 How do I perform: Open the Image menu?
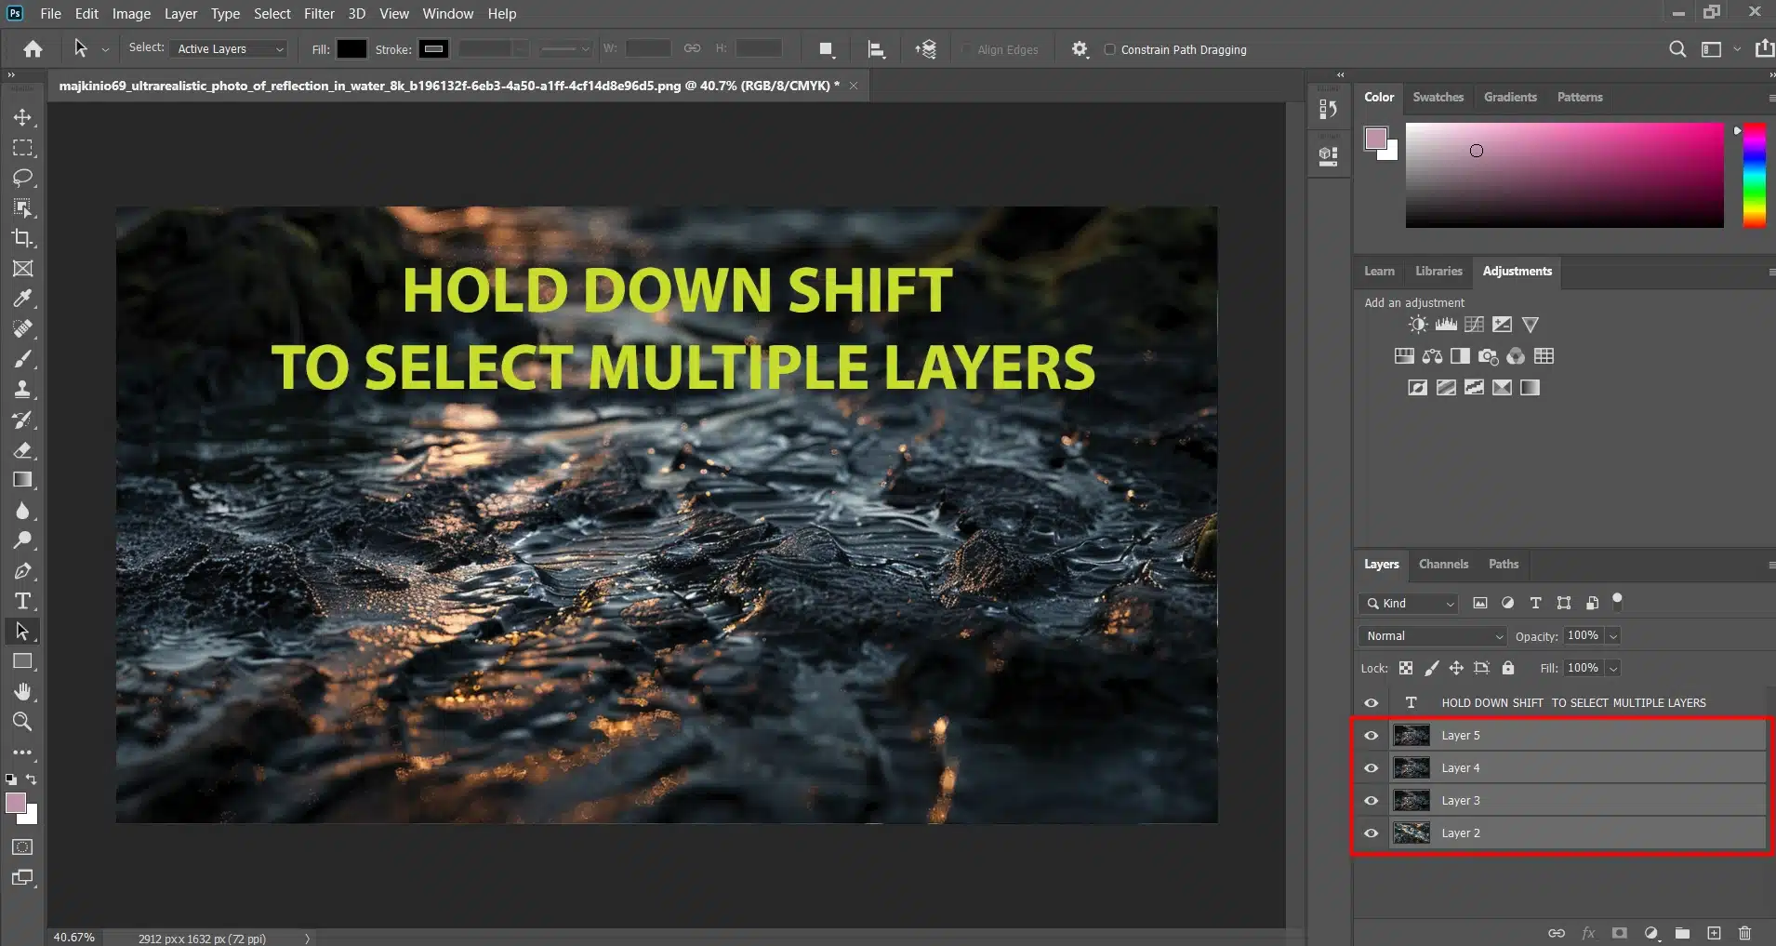pos(131,14)
